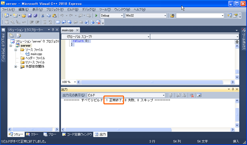
Task: Click Clear All icon in Output panel
Action: [191, 95]
